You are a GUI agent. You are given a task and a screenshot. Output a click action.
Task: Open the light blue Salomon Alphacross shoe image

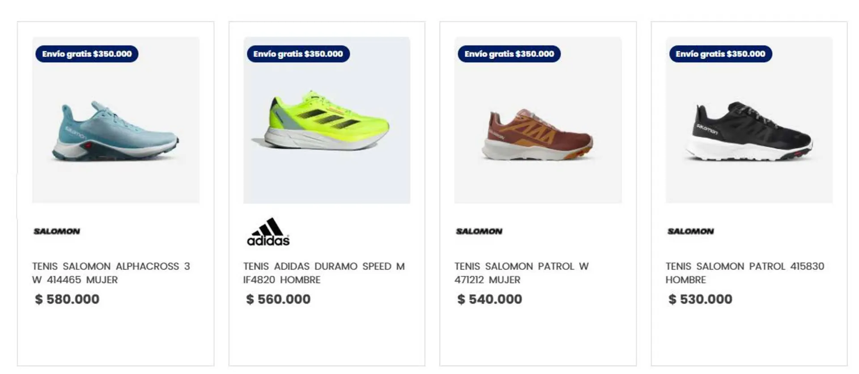pos(116,132)
